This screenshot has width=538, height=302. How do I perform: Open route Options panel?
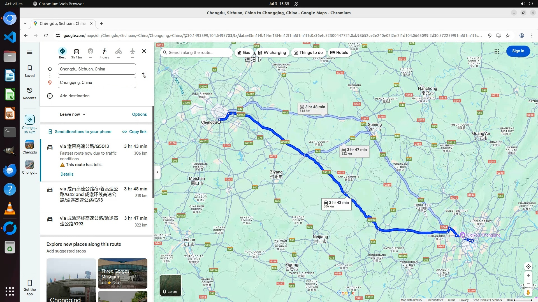tap(139, 114)
